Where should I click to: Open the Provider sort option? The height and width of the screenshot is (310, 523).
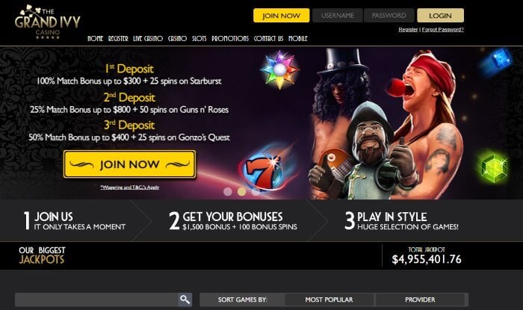click(x=420, y=300)
